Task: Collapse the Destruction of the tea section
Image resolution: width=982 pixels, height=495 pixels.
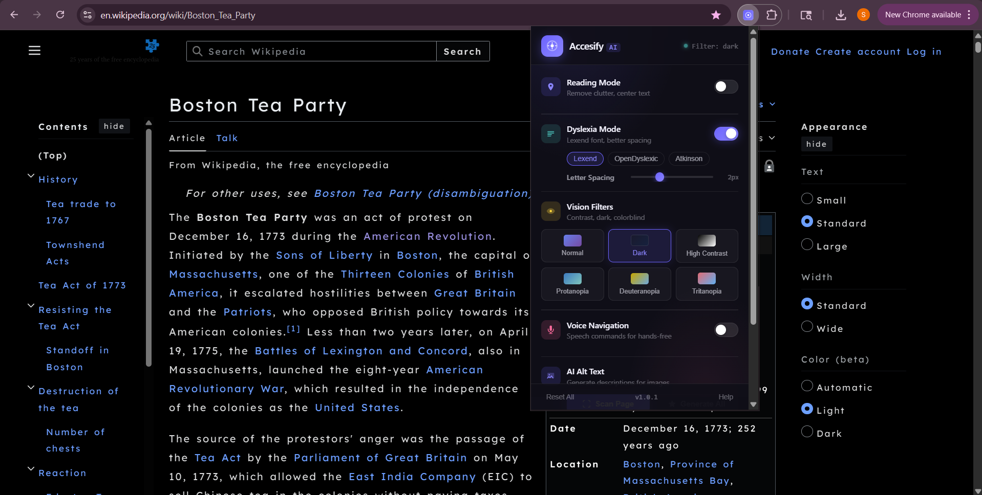Action: click(31, 388)
